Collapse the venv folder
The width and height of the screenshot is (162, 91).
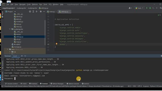(8, 49)
